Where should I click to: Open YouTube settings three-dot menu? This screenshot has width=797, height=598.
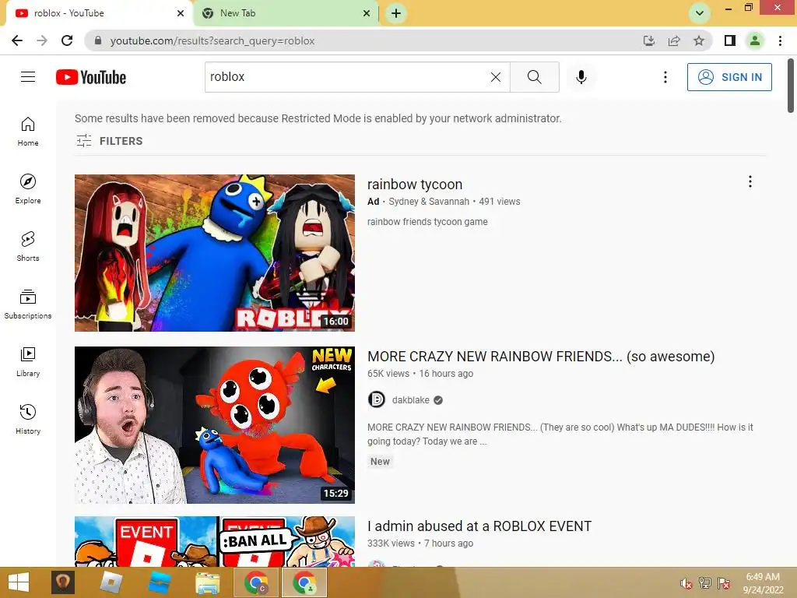point(665,77)
